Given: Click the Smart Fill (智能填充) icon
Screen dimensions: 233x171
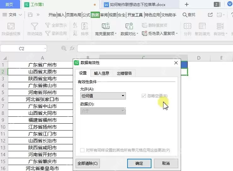Looking at the screenshot, I should (202, 26).
